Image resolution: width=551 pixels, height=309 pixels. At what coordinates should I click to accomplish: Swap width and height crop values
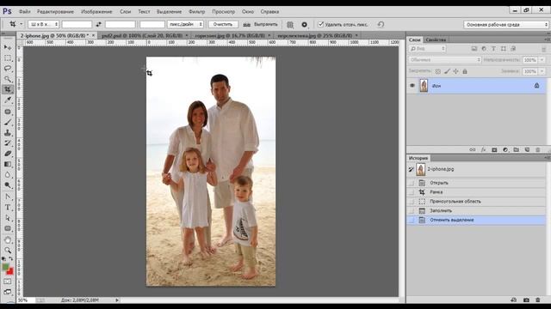click(99, 25)
